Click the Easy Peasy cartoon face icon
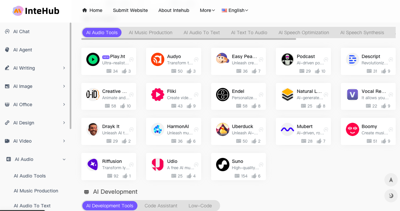 pyautogui.click(x=223, y=60)
